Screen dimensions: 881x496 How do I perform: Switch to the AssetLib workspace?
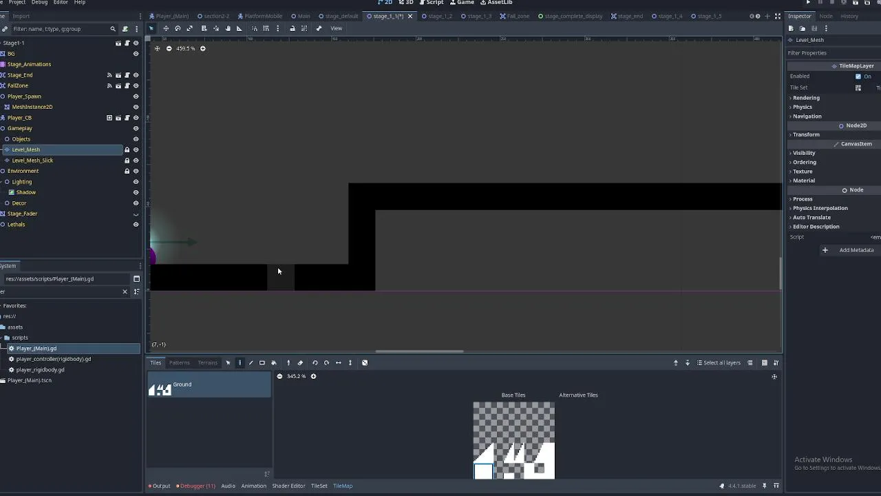496,3
